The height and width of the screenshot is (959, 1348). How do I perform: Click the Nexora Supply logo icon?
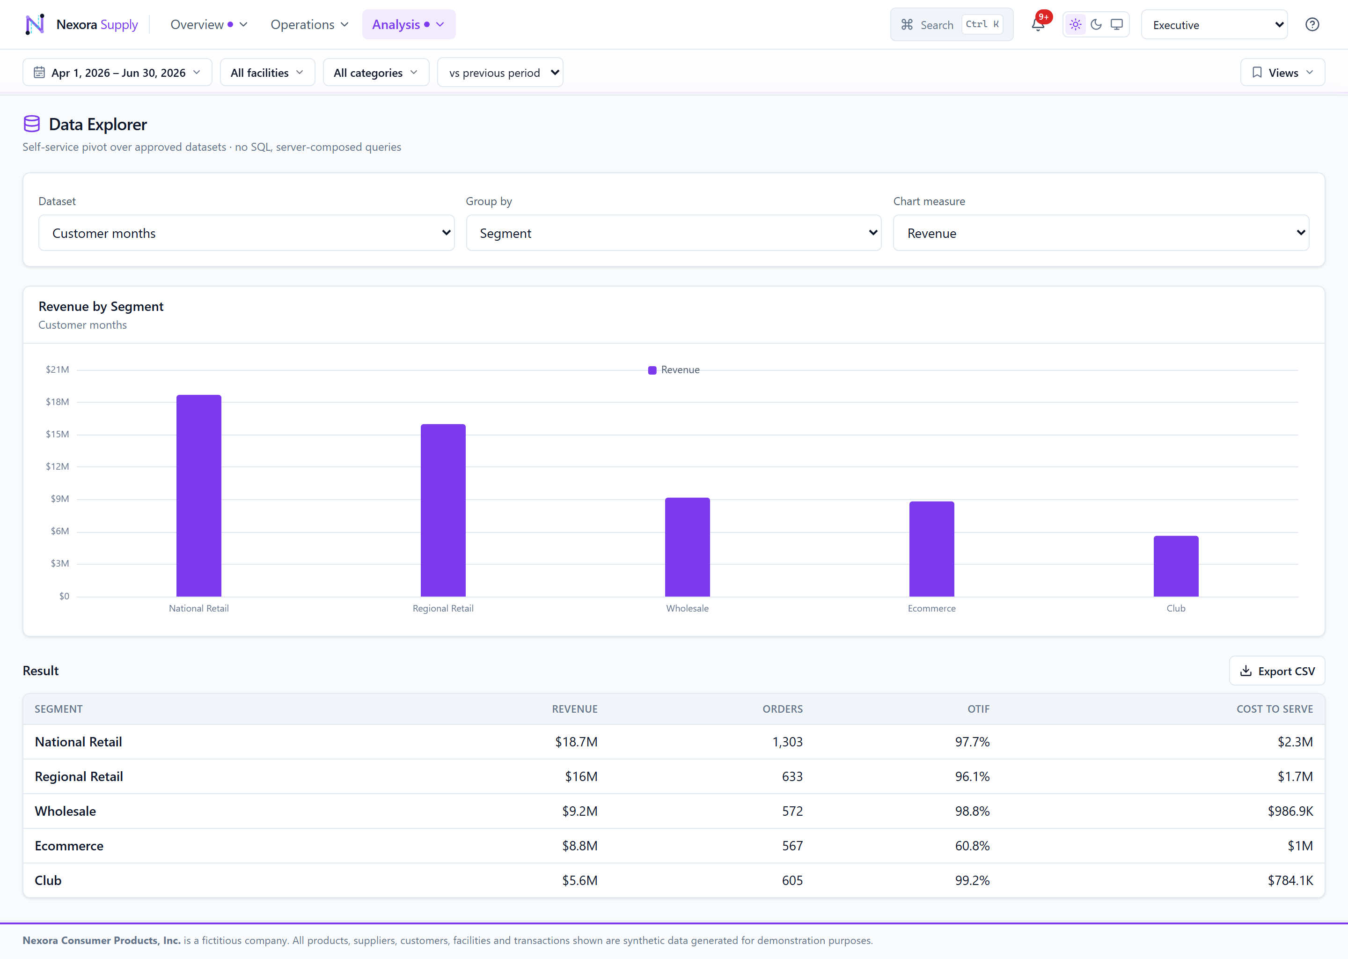click(x=35, y=24)
